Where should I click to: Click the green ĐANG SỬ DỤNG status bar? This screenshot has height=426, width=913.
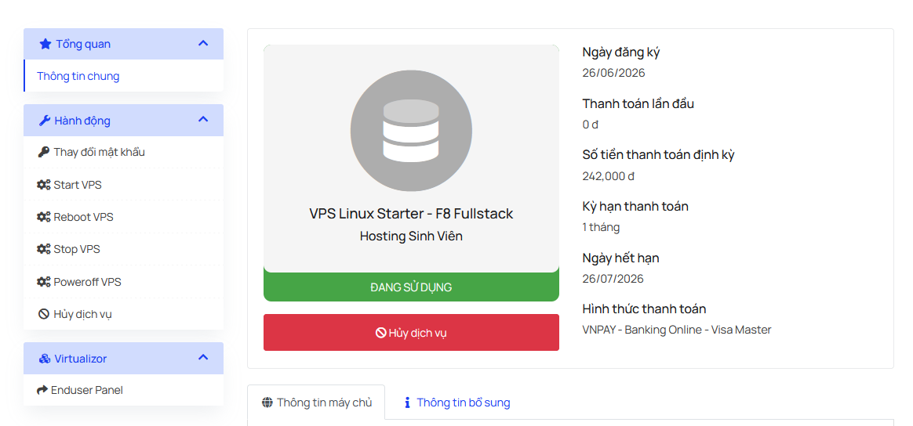[411, 287]
